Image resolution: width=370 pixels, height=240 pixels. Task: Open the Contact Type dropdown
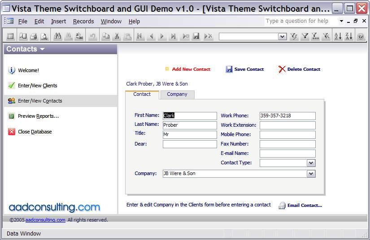311,163
